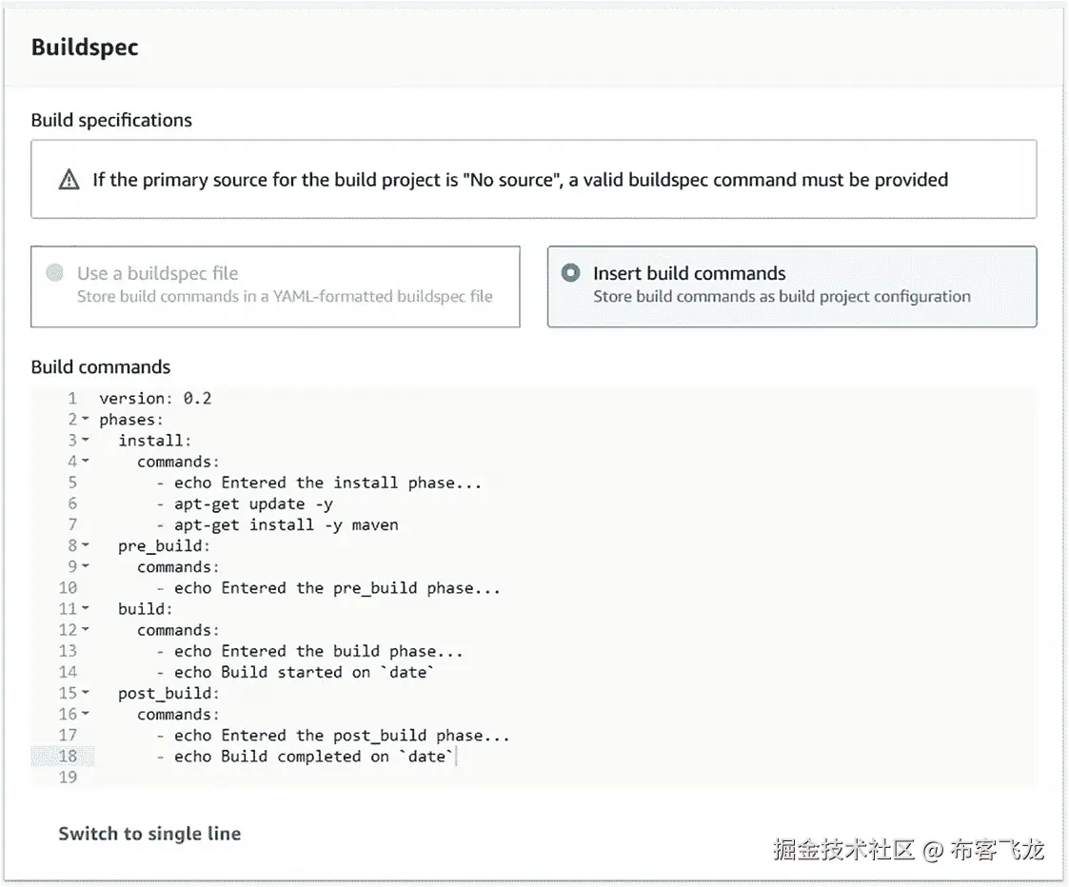The image size is (1069, 887).
Task: Click the highlighted line number 18 in gutter
Action: [68, 757]
